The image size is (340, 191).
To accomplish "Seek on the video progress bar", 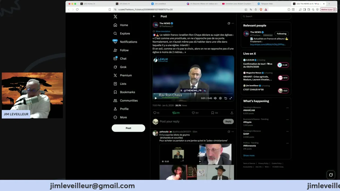I will coord(193,94).
